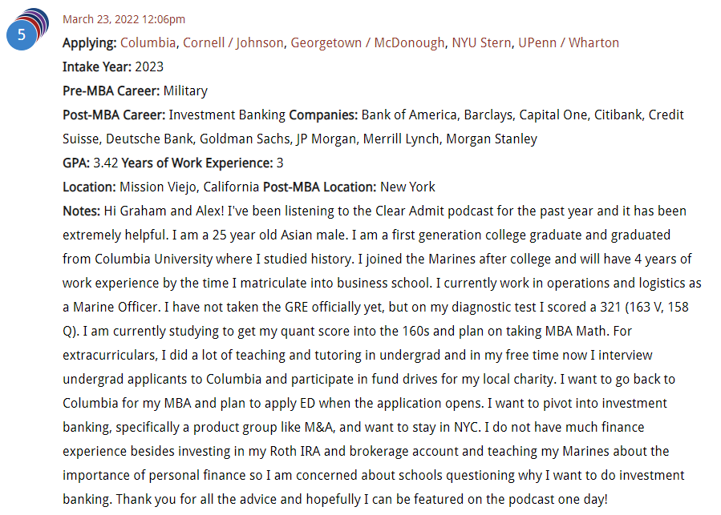Click the bold Notes label
The image size is (721, 515).
tap(81, 211)
